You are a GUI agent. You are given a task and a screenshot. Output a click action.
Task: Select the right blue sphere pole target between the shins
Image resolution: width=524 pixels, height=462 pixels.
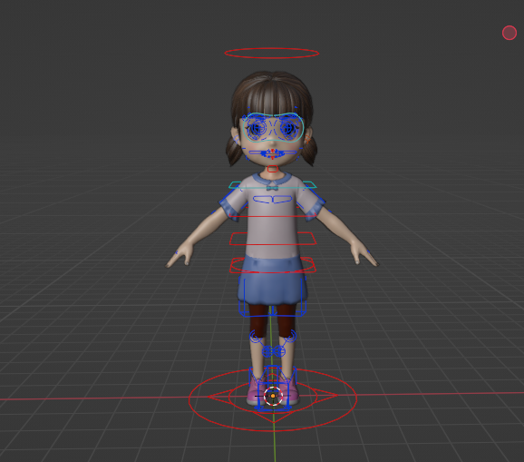coord(279,351)
